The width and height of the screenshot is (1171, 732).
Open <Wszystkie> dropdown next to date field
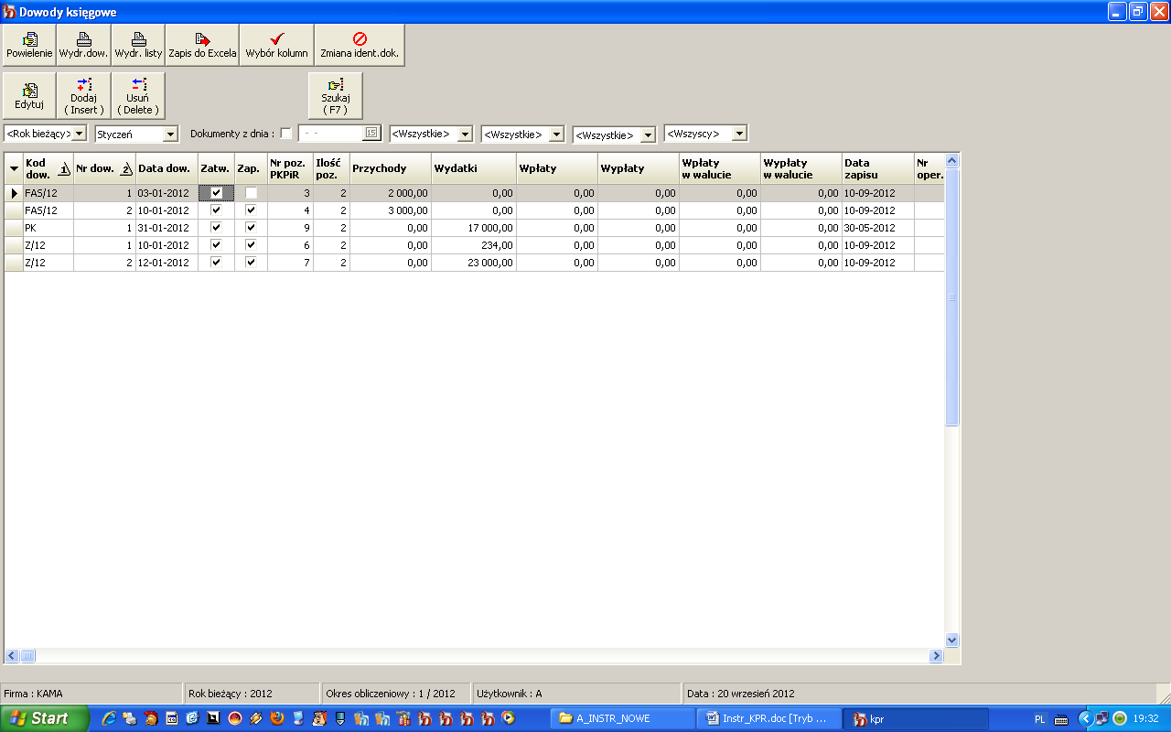(465, 134)
